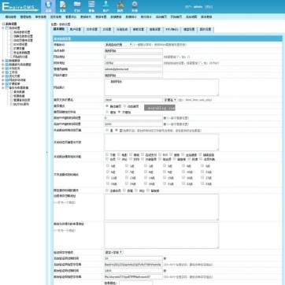Open 安全参数配置 in the tree
The image size is (285, 285).
tap(22, 53)
